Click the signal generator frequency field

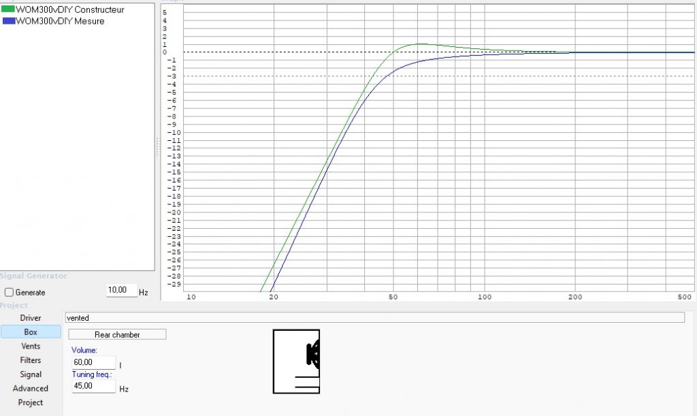click(121, 291)
